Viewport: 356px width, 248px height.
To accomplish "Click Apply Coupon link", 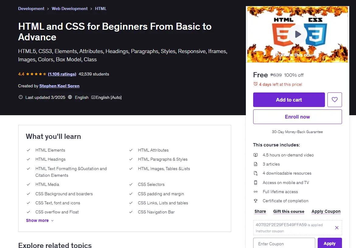I will click(x=326, y=211).
